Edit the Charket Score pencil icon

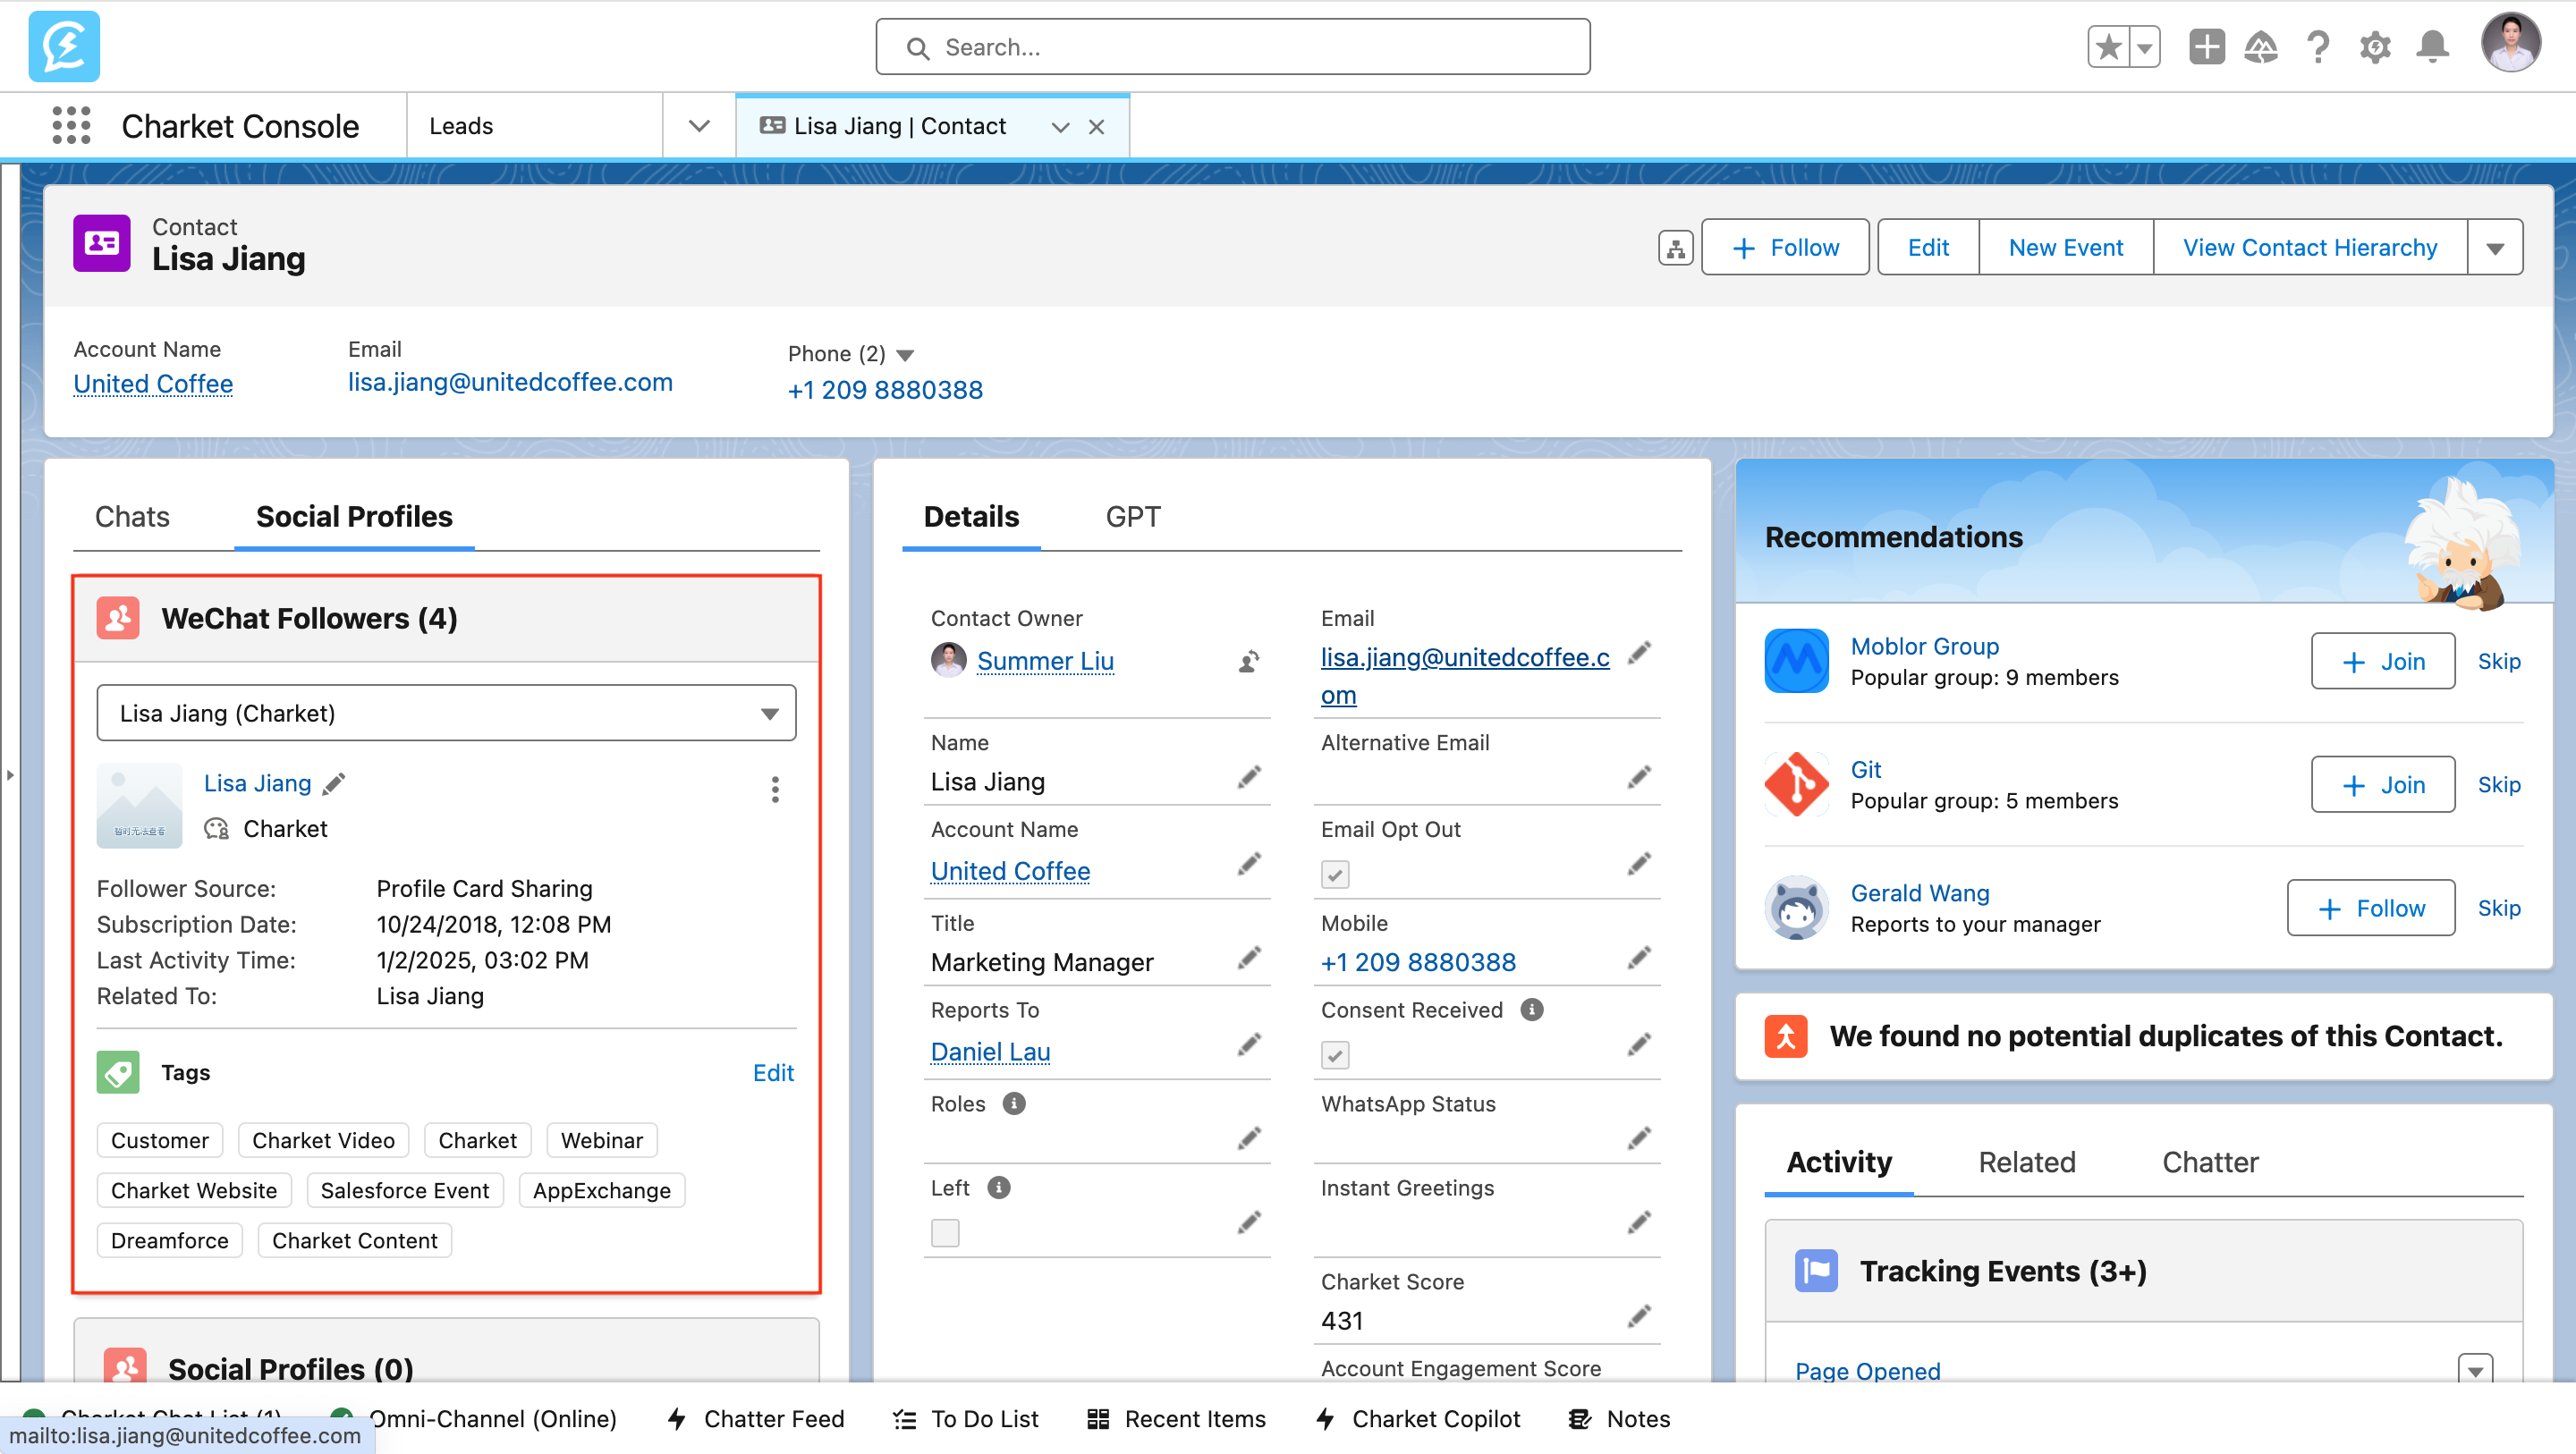tap(1639, 1316)
